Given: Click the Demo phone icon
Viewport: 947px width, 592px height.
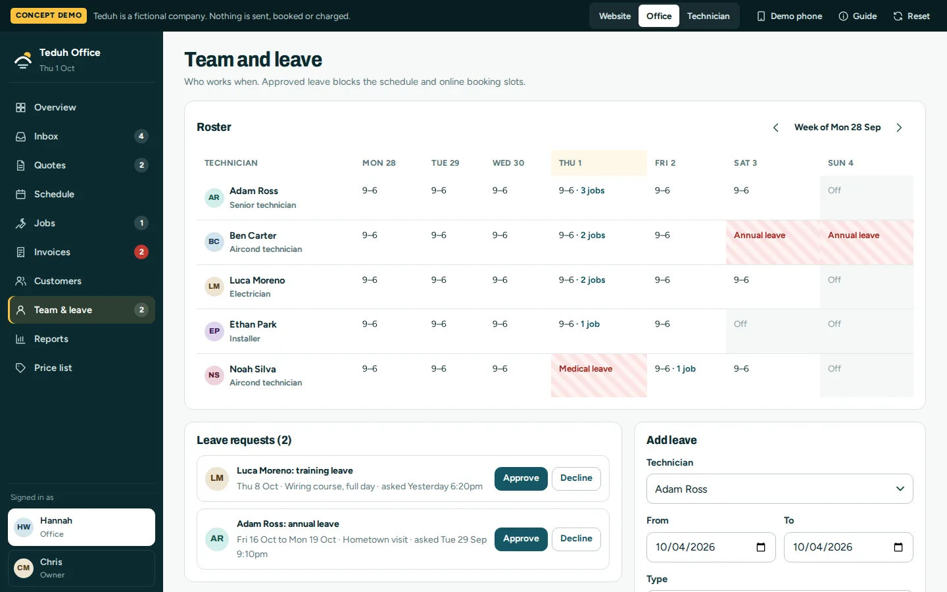Looking at the screenshot, I should [x=761, y=16].
